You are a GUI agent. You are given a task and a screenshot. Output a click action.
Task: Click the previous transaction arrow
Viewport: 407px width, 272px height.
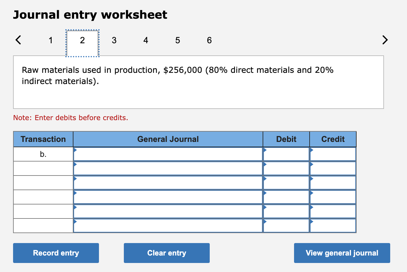(18, 40)
